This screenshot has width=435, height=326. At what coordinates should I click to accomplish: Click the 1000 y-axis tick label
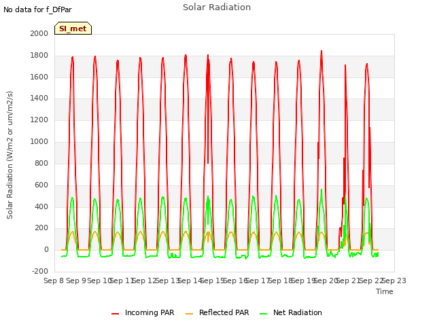39,141
